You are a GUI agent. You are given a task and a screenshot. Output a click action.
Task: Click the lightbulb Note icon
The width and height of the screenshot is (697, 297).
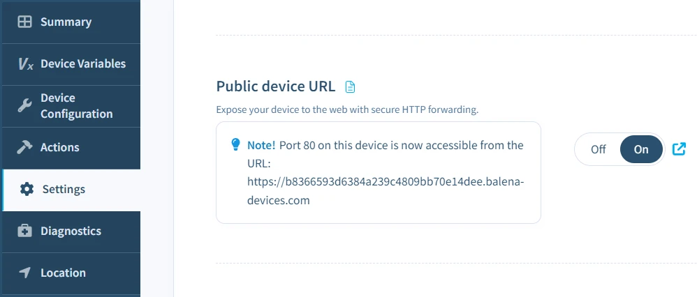[235, 144]
